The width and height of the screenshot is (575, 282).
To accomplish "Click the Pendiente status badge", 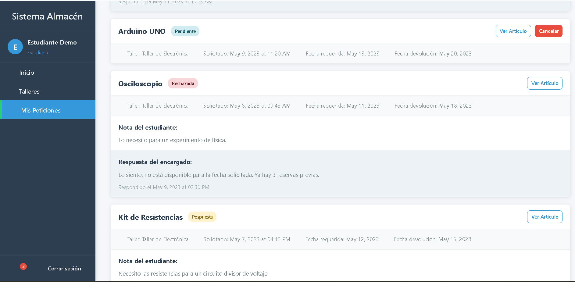I will point(185,31).
